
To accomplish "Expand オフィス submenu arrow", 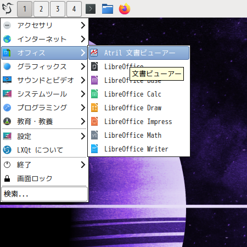I will click(x=83, y=53).
